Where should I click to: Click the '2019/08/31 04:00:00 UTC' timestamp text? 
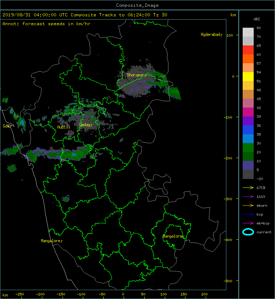(x=35, y=15)
